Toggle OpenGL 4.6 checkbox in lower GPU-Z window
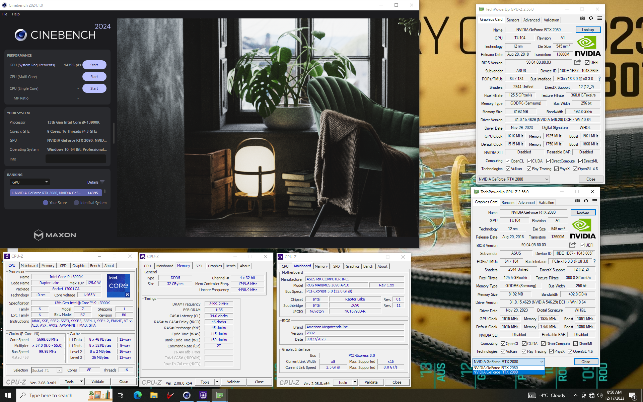Image resolution: width=643 pixels, height=402 pixels. [570, 351]
